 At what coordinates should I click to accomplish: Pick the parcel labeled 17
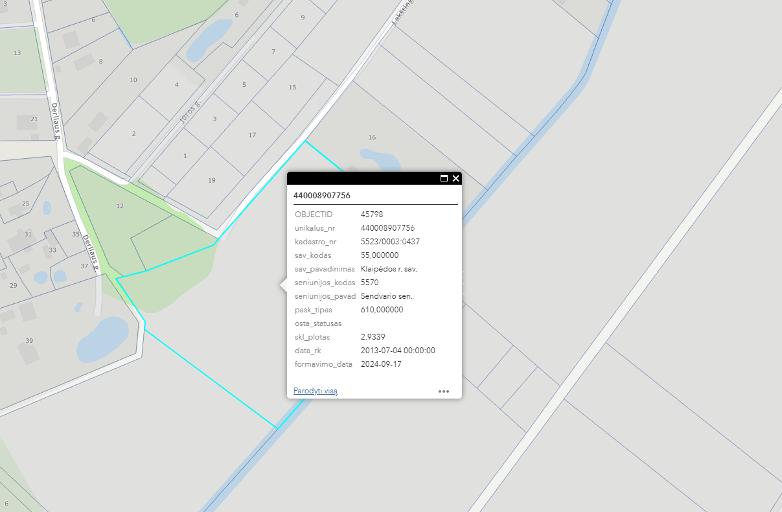[x=252, y=135]
